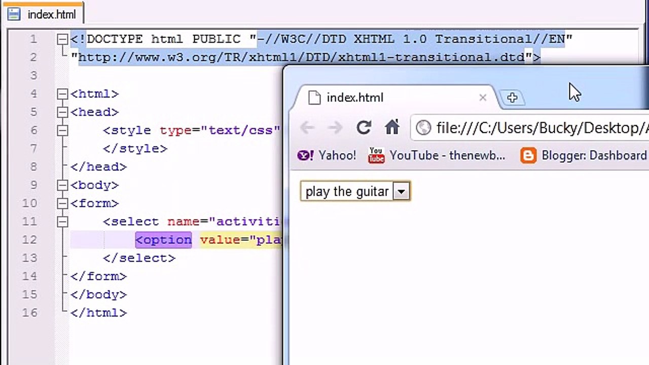
Task: Click the save icon on index.html editor tab
Action: tap(14, 14)
